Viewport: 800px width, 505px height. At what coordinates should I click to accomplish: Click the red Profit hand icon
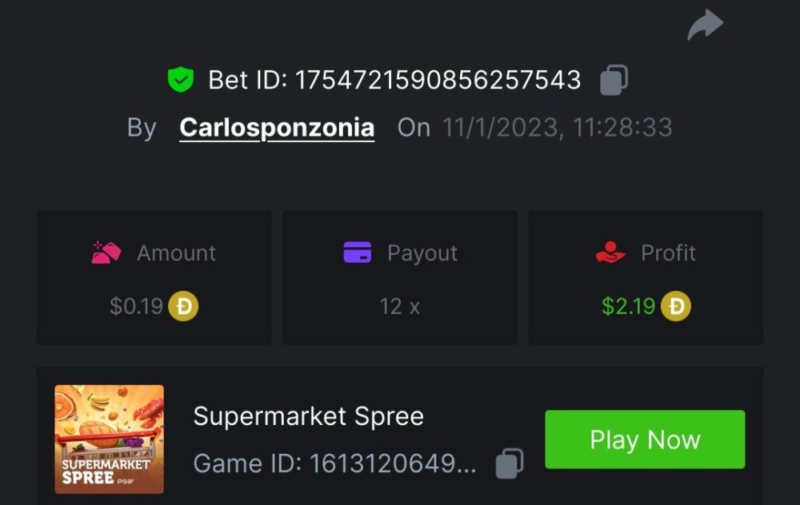click(610, 252)
